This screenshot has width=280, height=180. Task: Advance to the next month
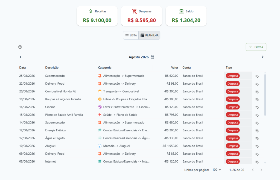point(262,57)
